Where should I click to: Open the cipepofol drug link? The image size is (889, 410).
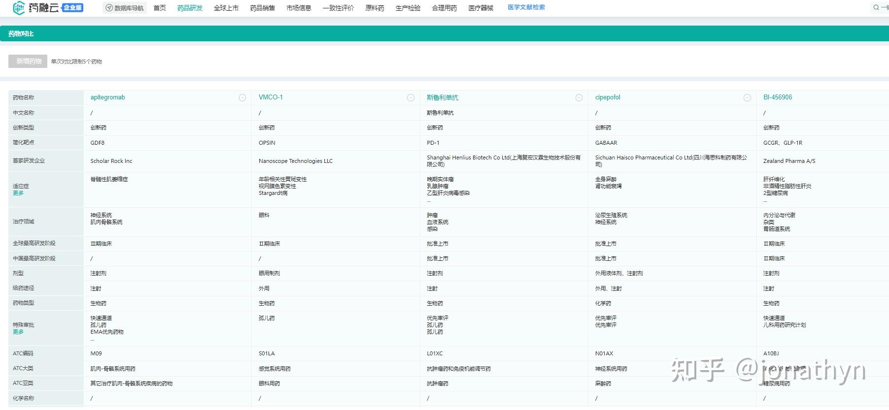pyautogui.click(x=608, y=97)
